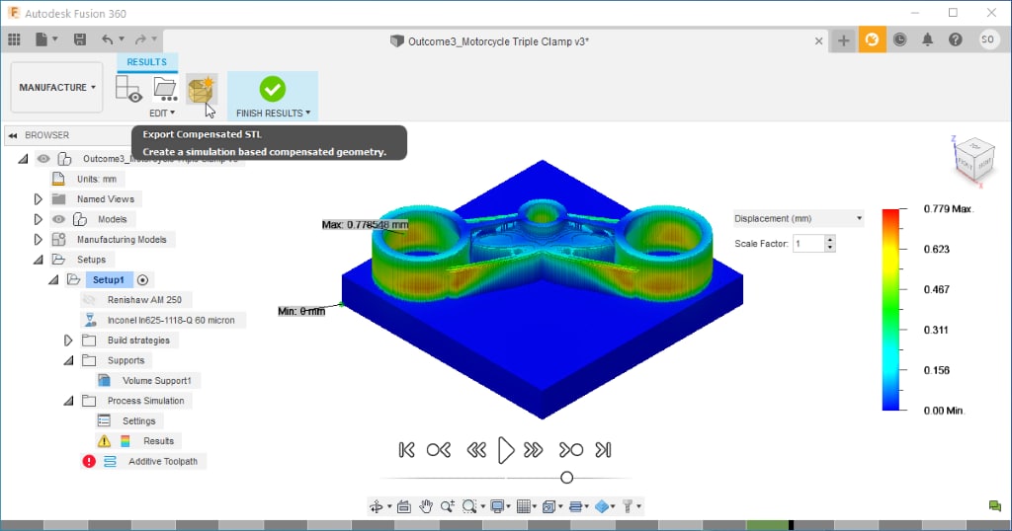The height and width of the screenshot is (531, 1012).
Task: Click Export Compensated STL icon
Action: tap(202, 89)
